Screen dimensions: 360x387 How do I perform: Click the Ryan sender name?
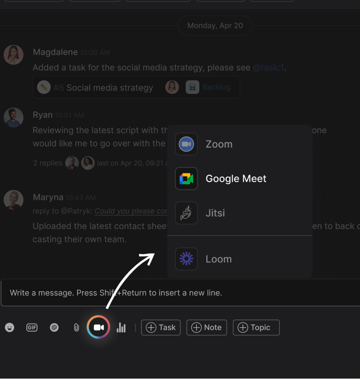(x=43, y=115)
